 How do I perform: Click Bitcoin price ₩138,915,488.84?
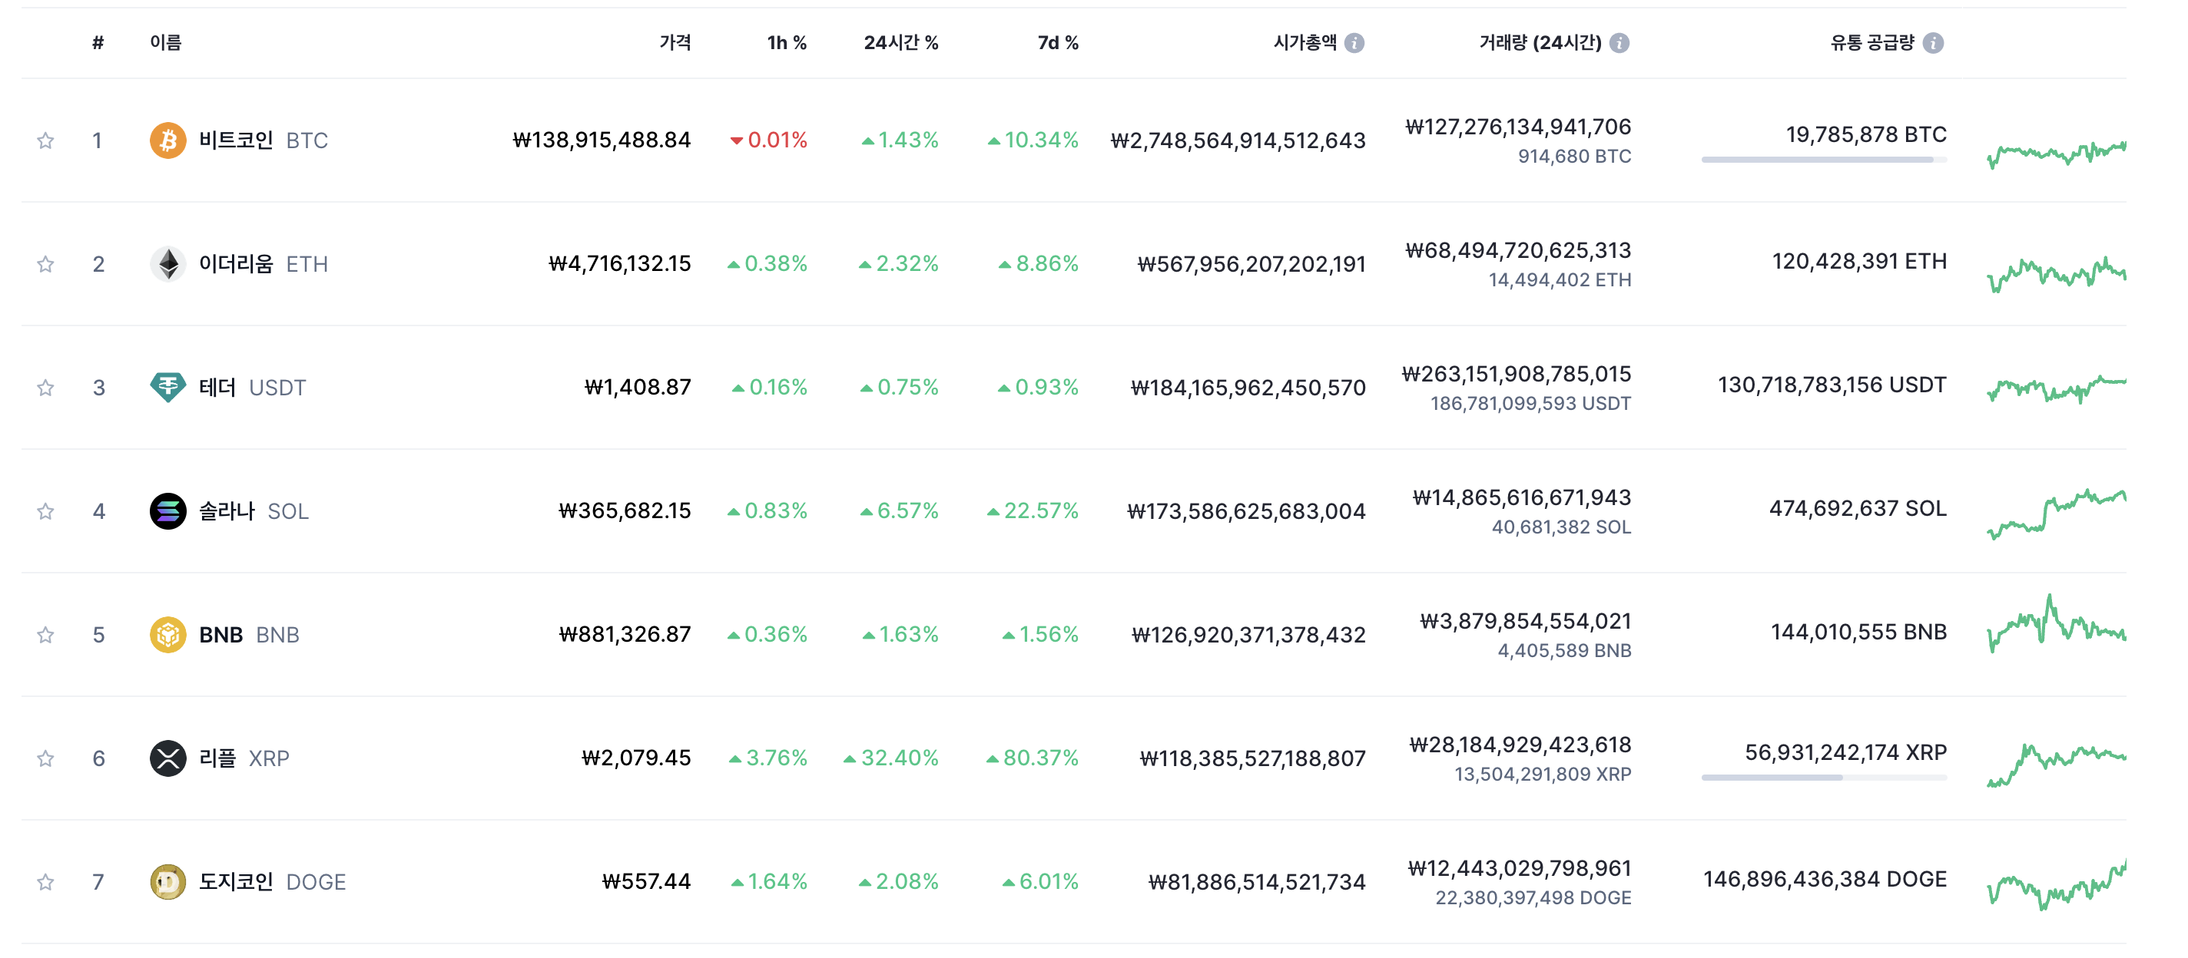(602, 140)
